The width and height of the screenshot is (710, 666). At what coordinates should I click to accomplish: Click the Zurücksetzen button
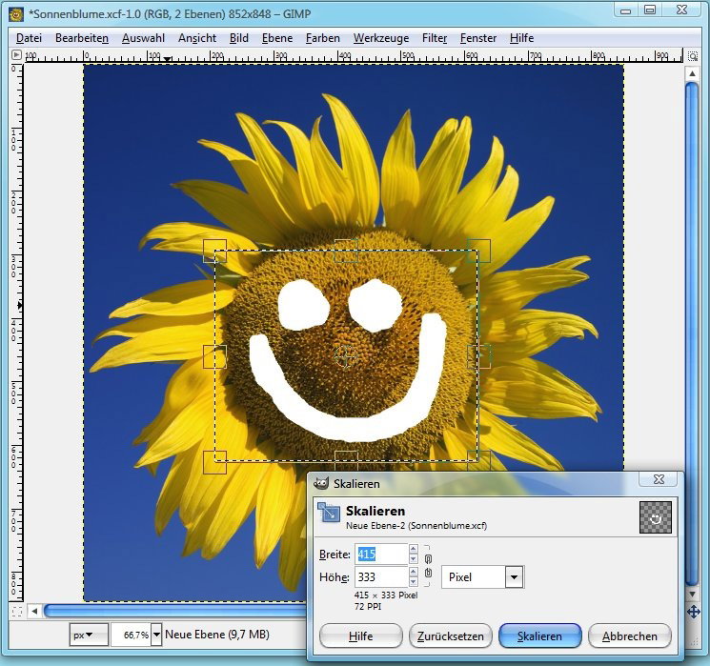click(x=450, y=636)
